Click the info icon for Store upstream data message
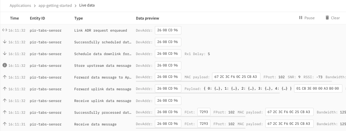 5,65
